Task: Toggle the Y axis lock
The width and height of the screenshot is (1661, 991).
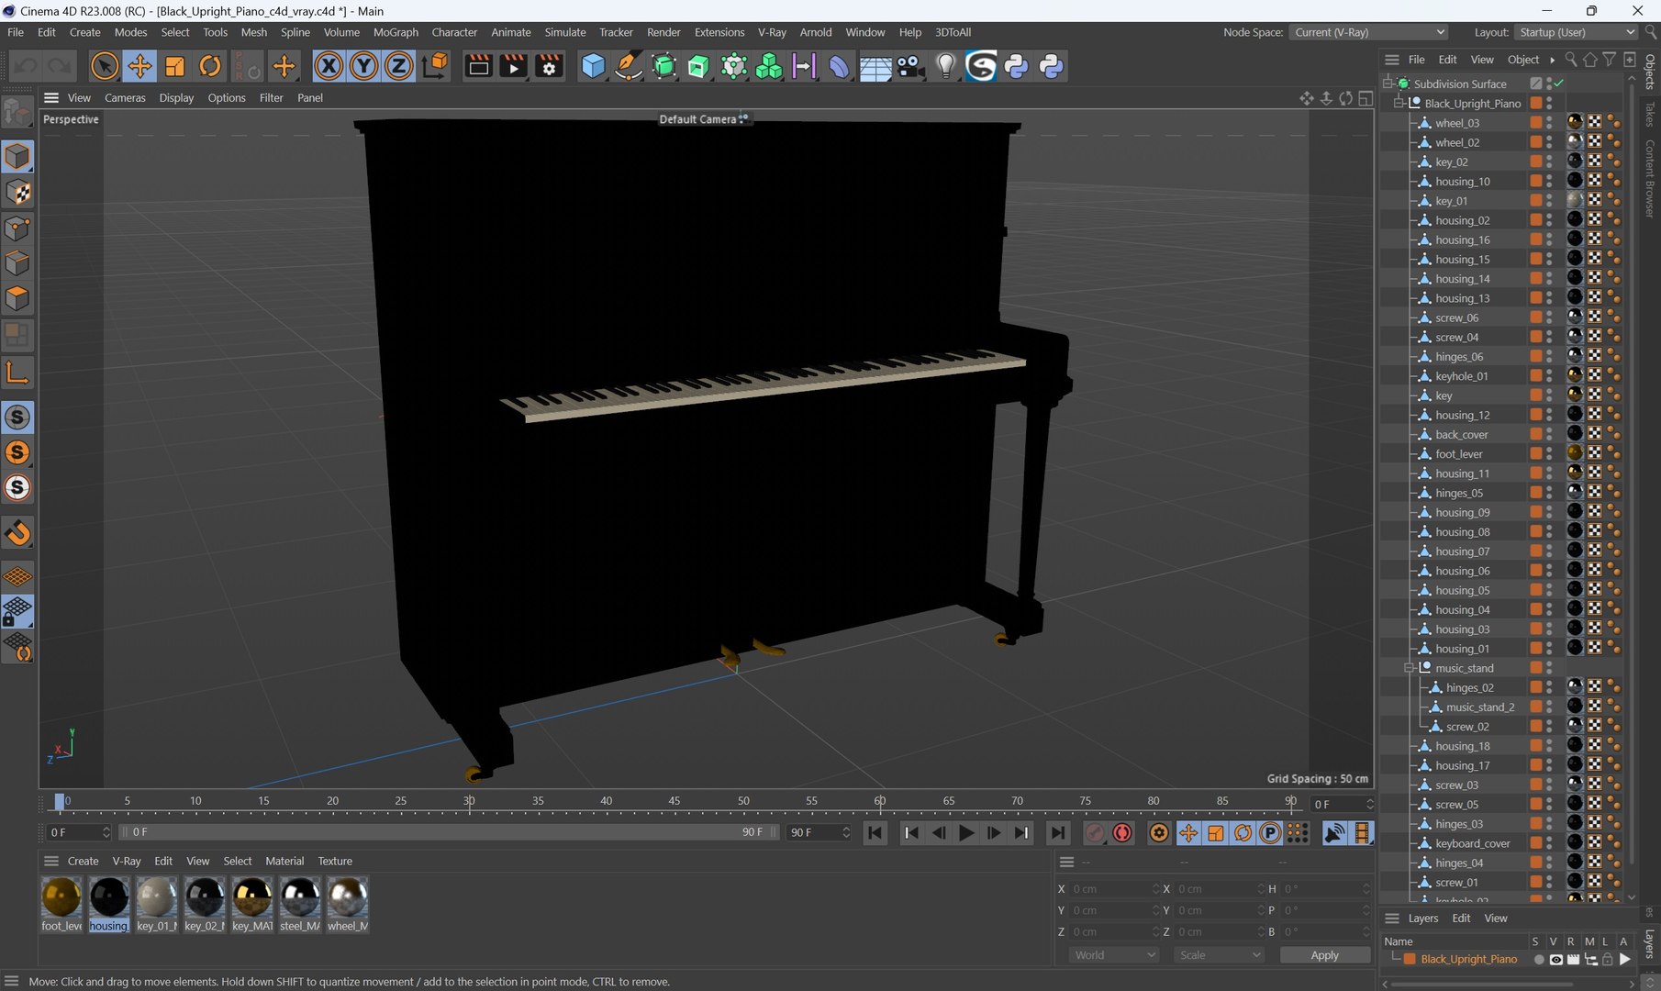Action: pyautogui.click(x=363, y=66)
